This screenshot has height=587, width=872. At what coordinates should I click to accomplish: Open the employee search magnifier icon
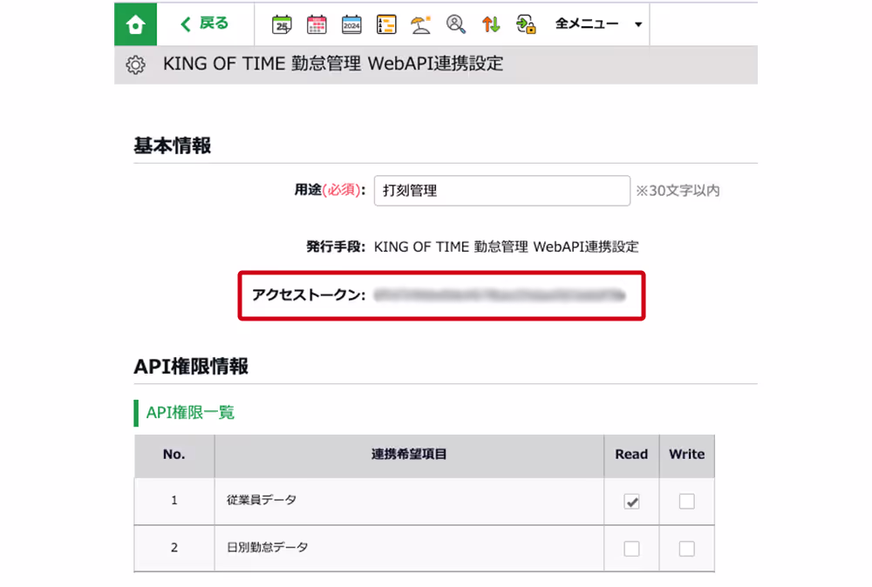pyautogui.click(x=456, y=24)
